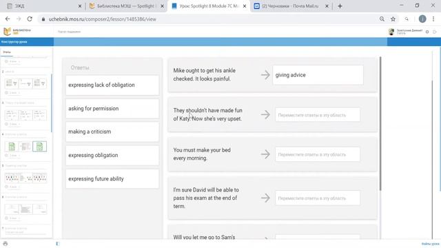Open the library book logo

8,31
